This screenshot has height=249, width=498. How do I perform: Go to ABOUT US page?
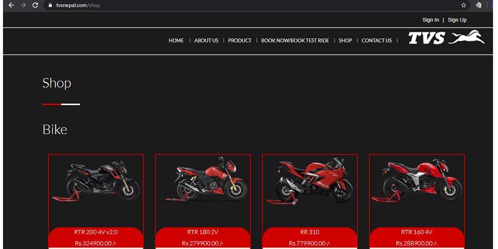tap(206, 41)
